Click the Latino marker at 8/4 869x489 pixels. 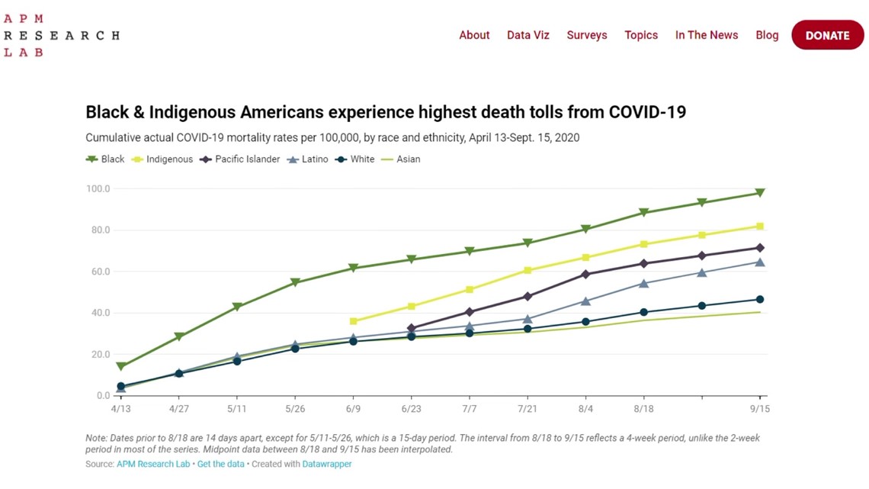(587, 301)
